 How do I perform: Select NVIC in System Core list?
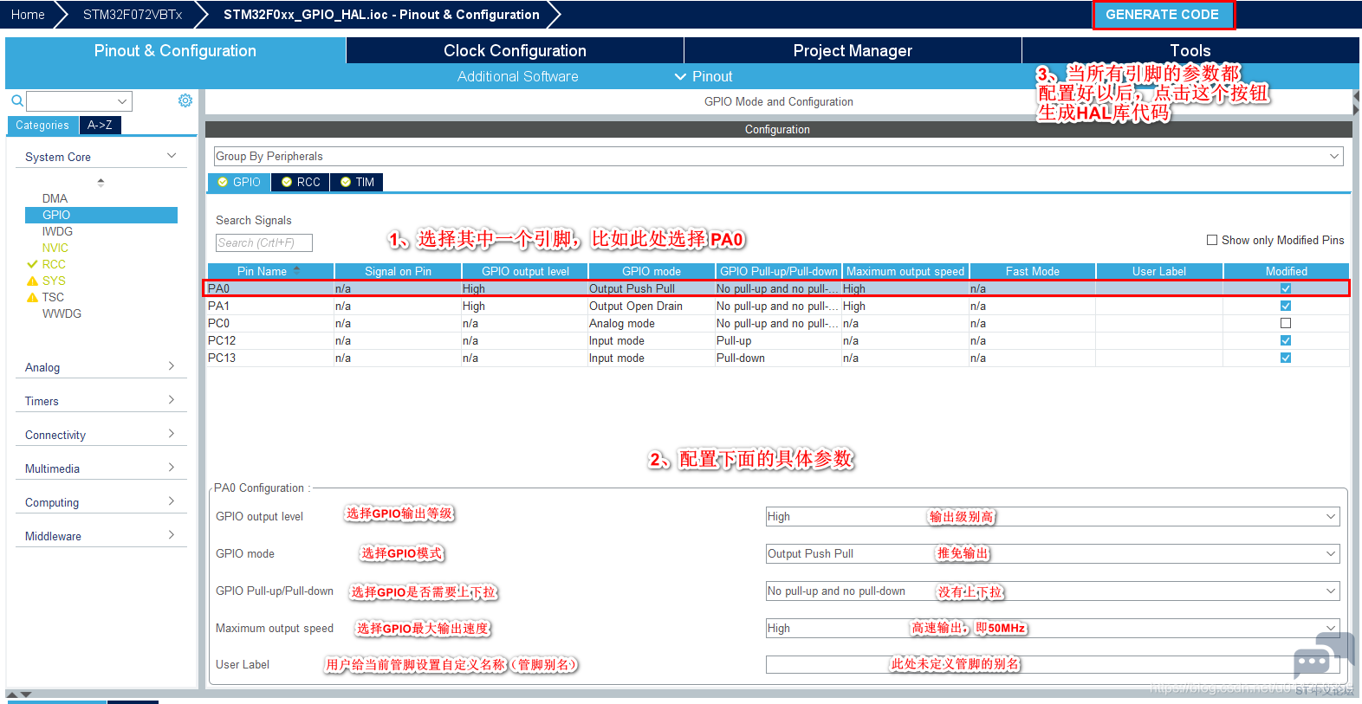(55, 248)
